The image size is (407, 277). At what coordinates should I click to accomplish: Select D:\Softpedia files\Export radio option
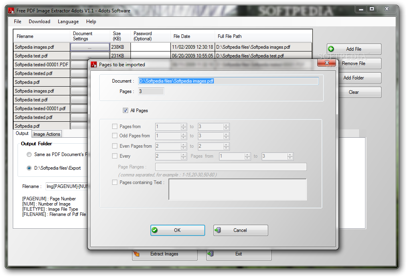(29, 168)
